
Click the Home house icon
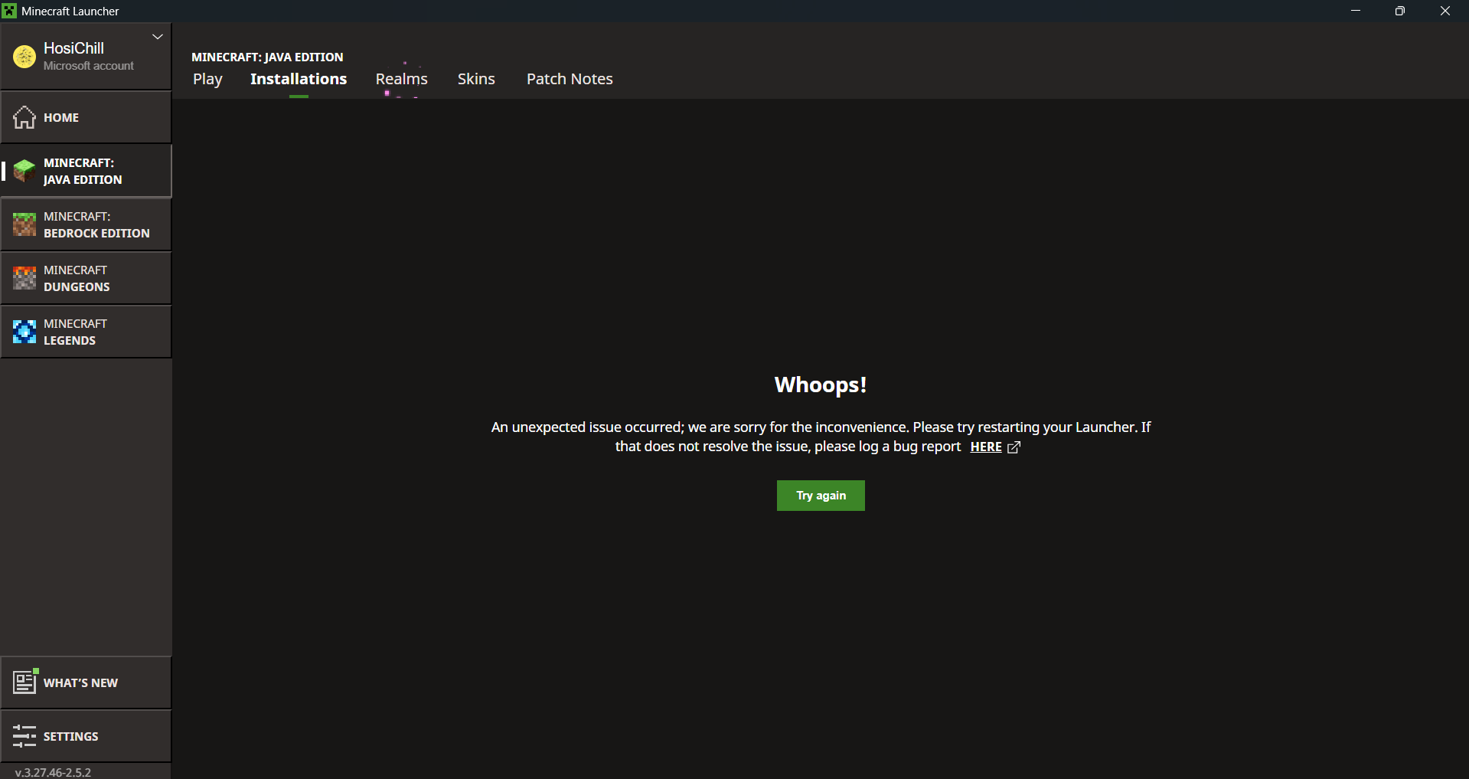click(x=24, y=117)
